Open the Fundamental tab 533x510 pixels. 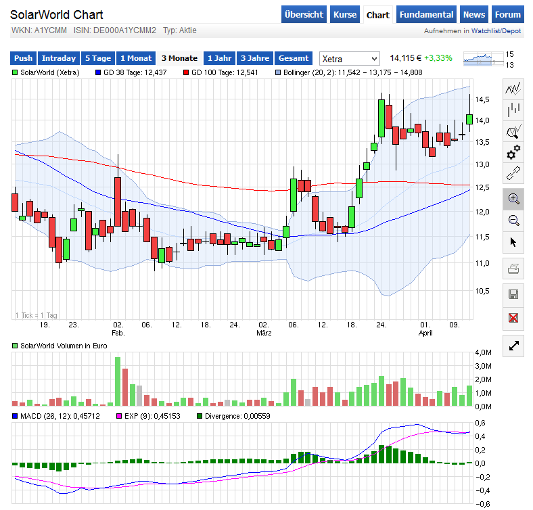426,15
